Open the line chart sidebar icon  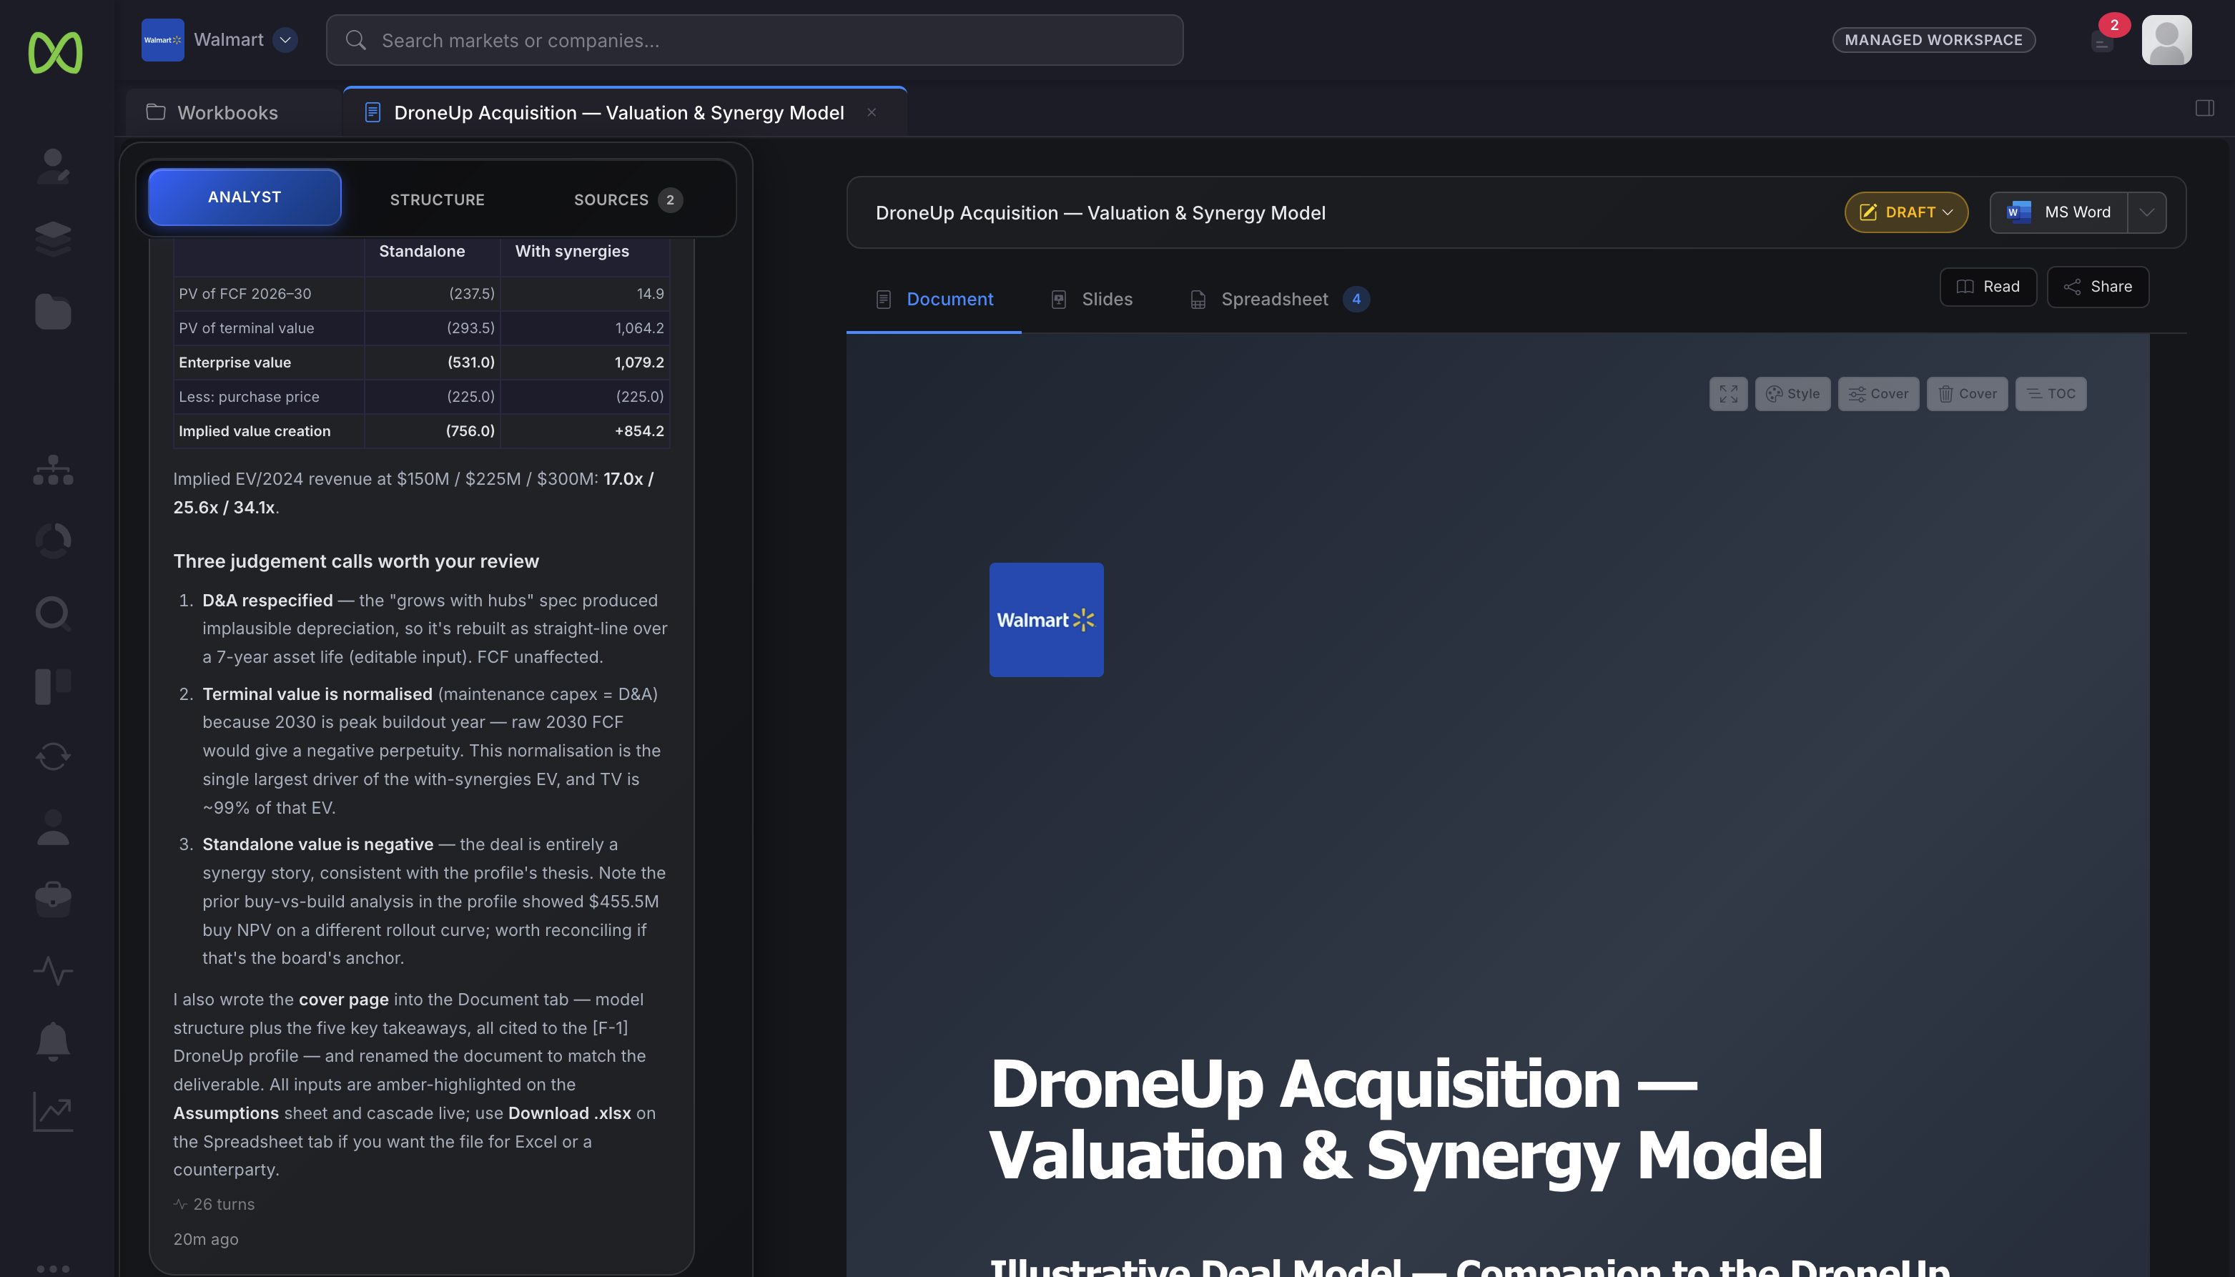pos(54,1112)
